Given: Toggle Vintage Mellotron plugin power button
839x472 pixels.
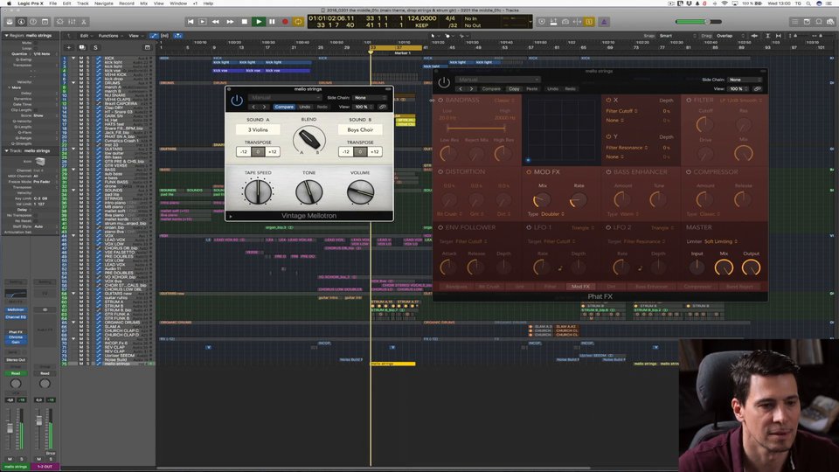Looking at the screenshot, I should click(x=237, y=101).
